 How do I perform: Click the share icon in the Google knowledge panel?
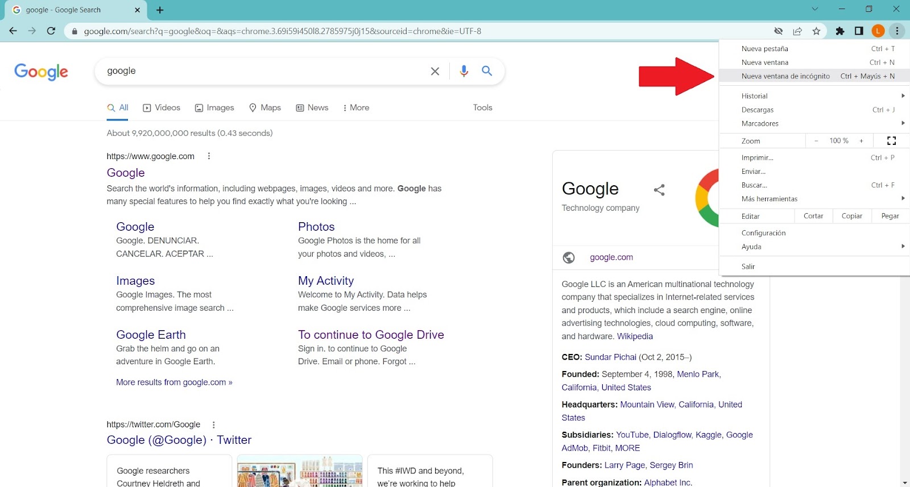[x=659, y=190]
